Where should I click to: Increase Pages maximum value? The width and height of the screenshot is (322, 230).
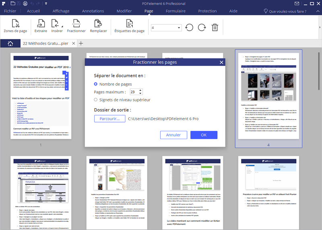pos(140,90)
